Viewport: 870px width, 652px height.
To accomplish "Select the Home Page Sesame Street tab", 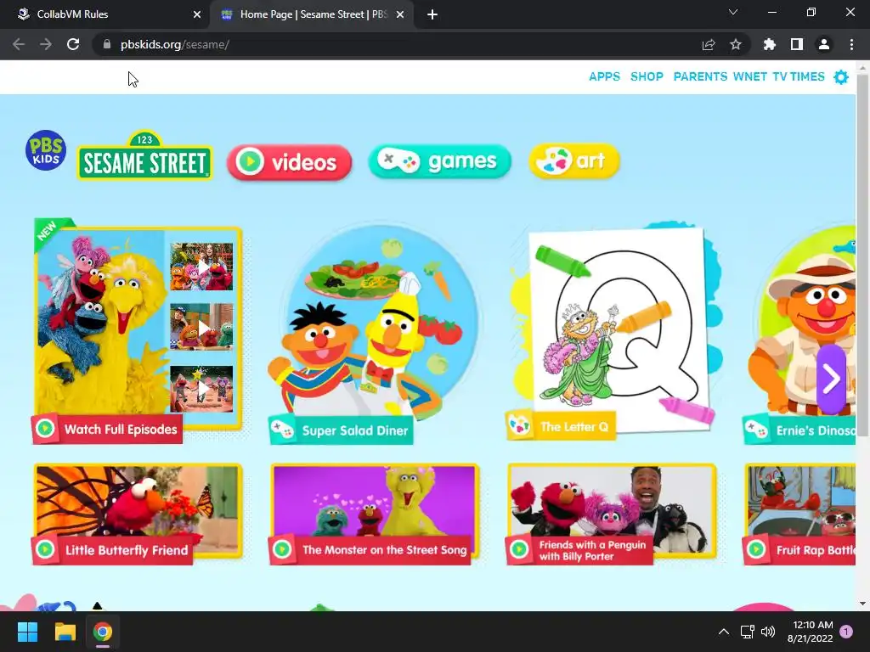I will click(x=311, y=14).
